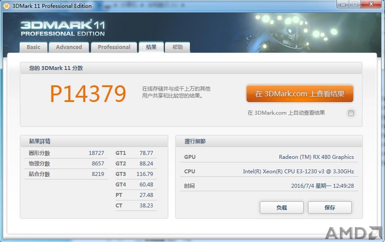The height and width of the screenshot is (242, 385).
Task: Enable 在 3DMark.com 上自动查看结果 checkbox
Action: click(351, 113)
